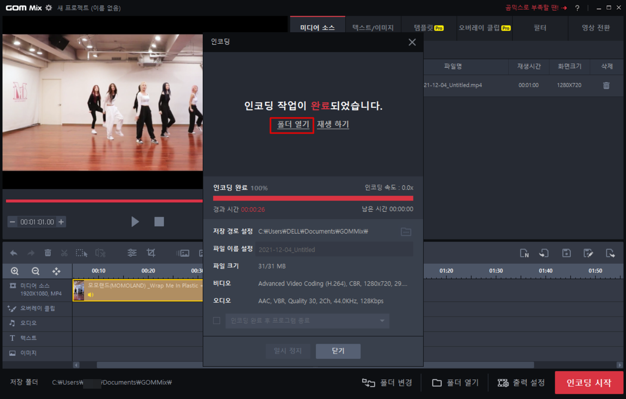
Task: Click 인코딩 시작 red button
Action: tap(589, 383)
